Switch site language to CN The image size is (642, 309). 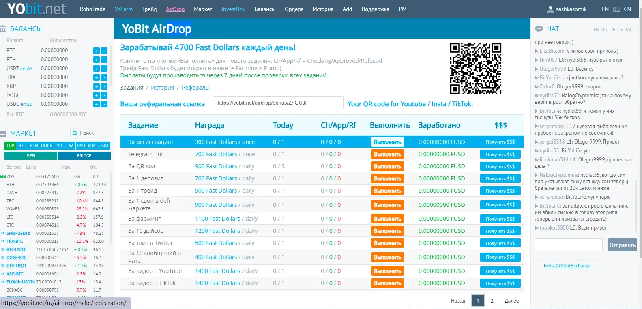point(627,9)
